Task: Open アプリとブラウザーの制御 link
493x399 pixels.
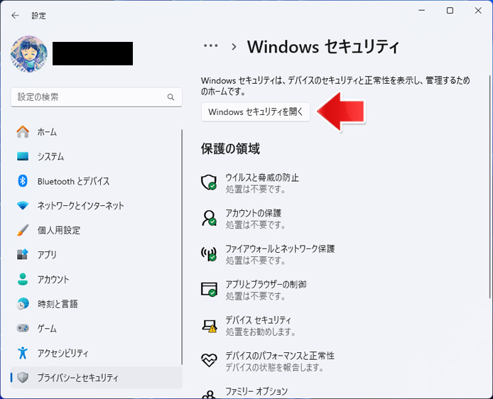Action: pos(266,284)
